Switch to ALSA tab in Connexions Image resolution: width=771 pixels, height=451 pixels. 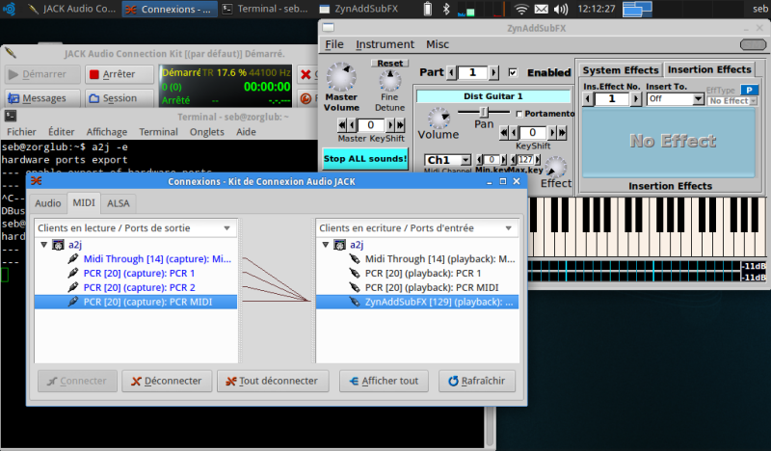(x=119, y=203)
